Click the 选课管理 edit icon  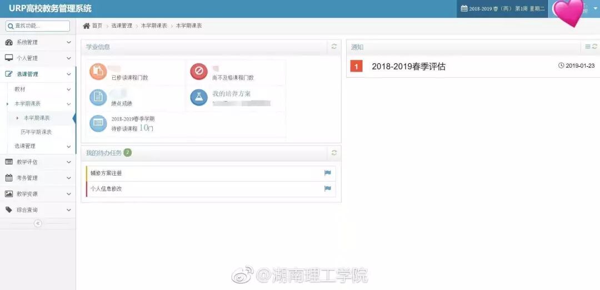[x=9, y=74]
